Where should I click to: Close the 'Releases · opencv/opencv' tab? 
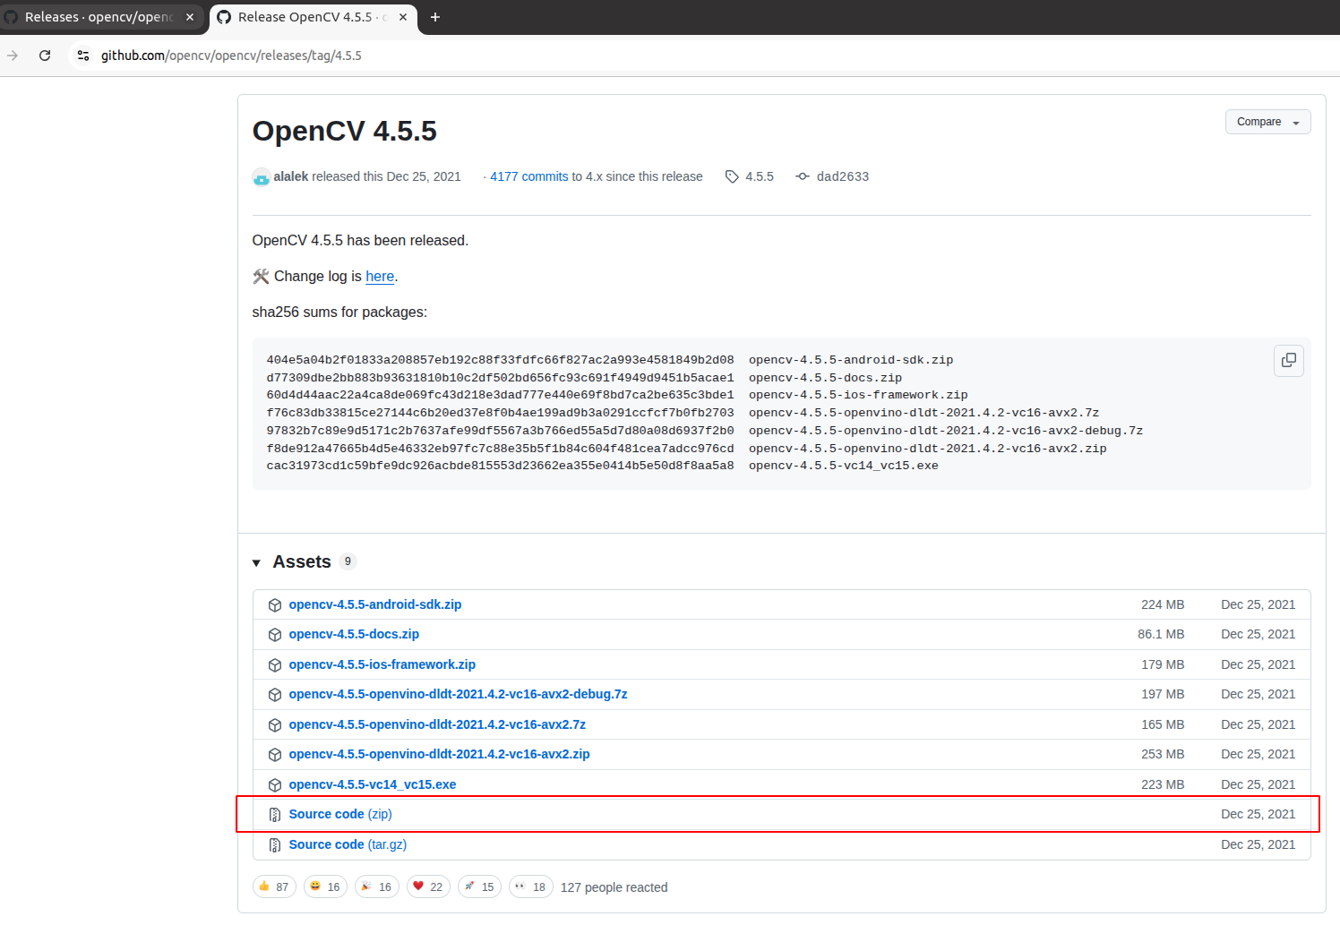(190, 17)
